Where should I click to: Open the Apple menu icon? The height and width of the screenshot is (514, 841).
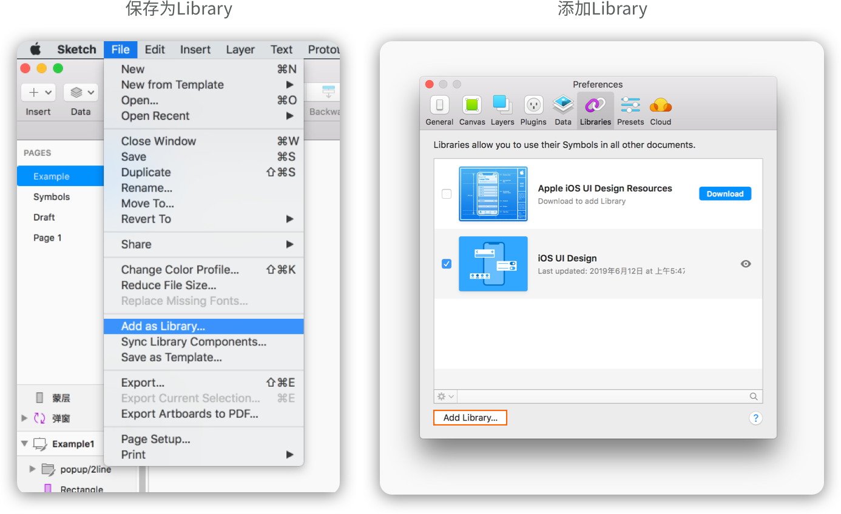(36, 50)
